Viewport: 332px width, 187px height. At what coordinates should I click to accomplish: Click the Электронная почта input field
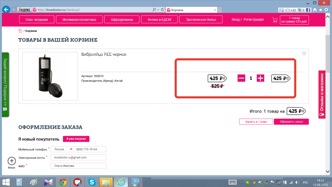point(78,157)
